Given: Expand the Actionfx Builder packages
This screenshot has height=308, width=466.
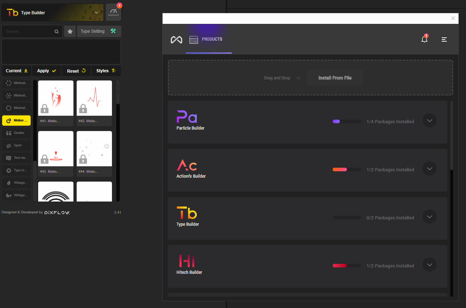Looking at the screenshot, I should coord(430,169).
